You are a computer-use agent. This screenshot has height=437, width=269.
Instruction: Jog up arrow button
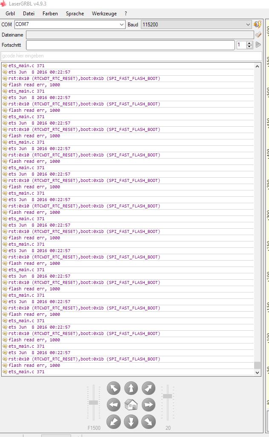tap(131, 388)
